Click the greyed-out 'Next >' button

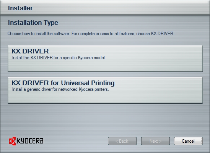(x=155, y=141)
